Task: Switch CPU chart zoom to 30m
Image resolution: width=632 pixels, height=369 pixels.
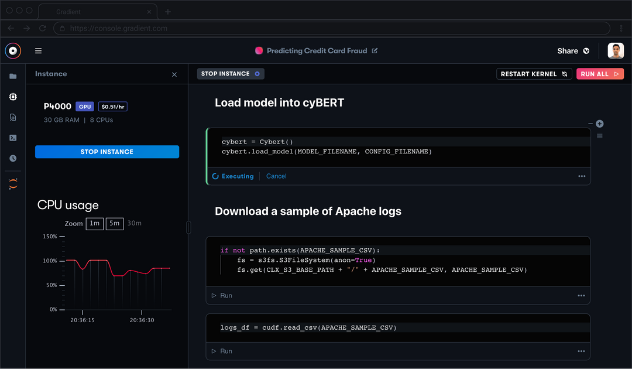Action: click(134, 223)
